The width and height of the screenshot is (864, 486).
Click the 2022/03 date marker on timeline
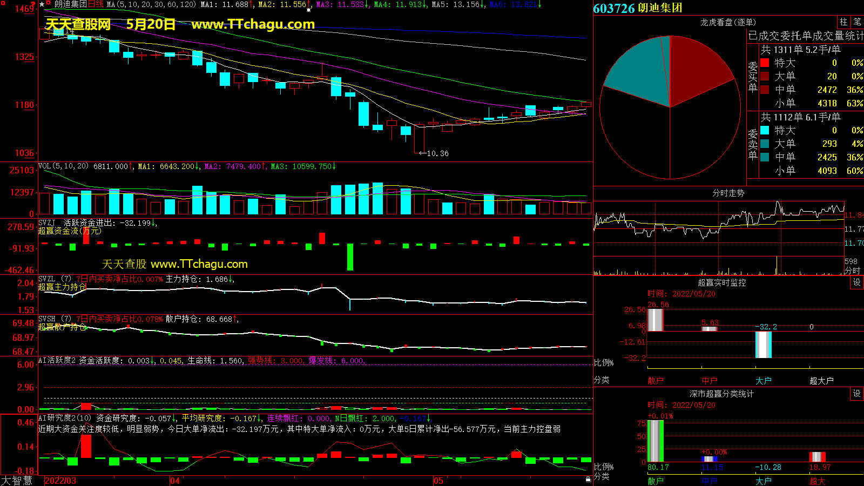pyautogui.click(x=60, y=481)
